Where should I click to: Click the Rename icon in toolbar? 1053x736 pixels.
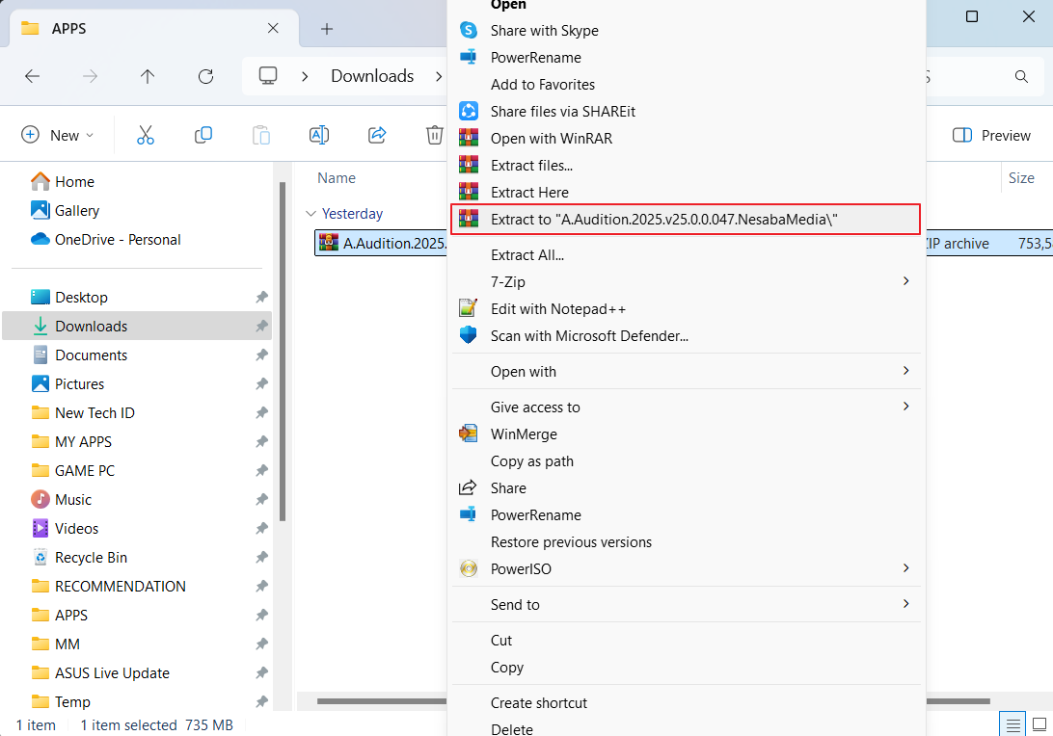coord(319,135)
